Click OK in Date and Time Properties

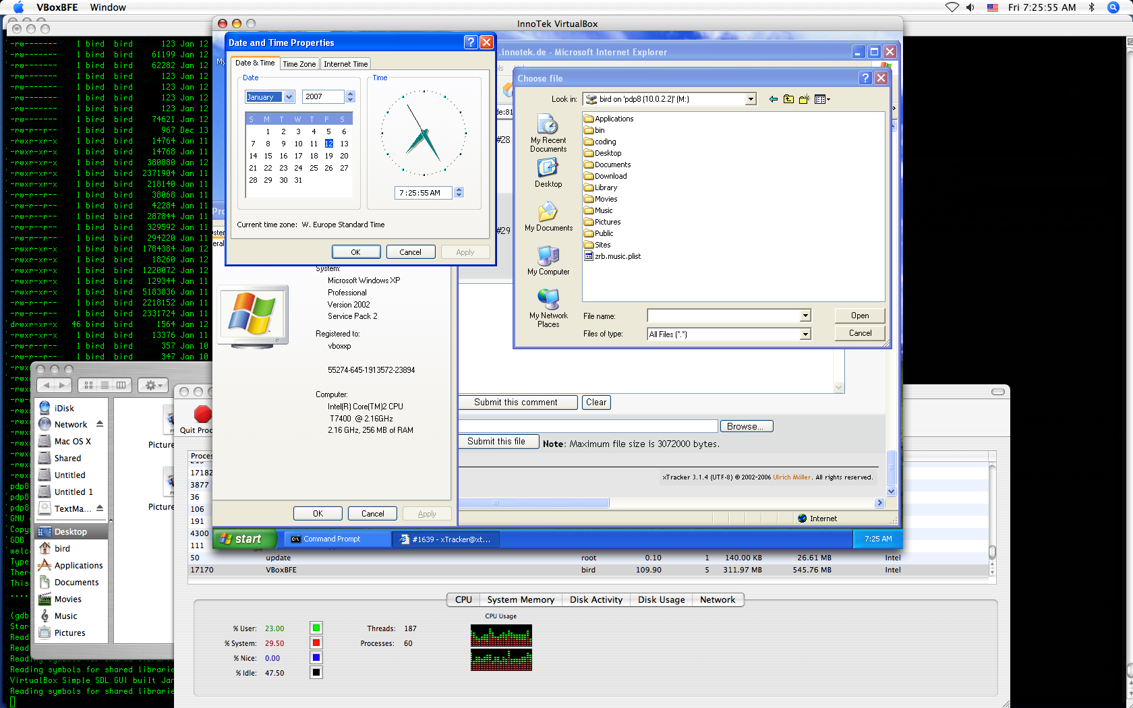tap(356, 252)
